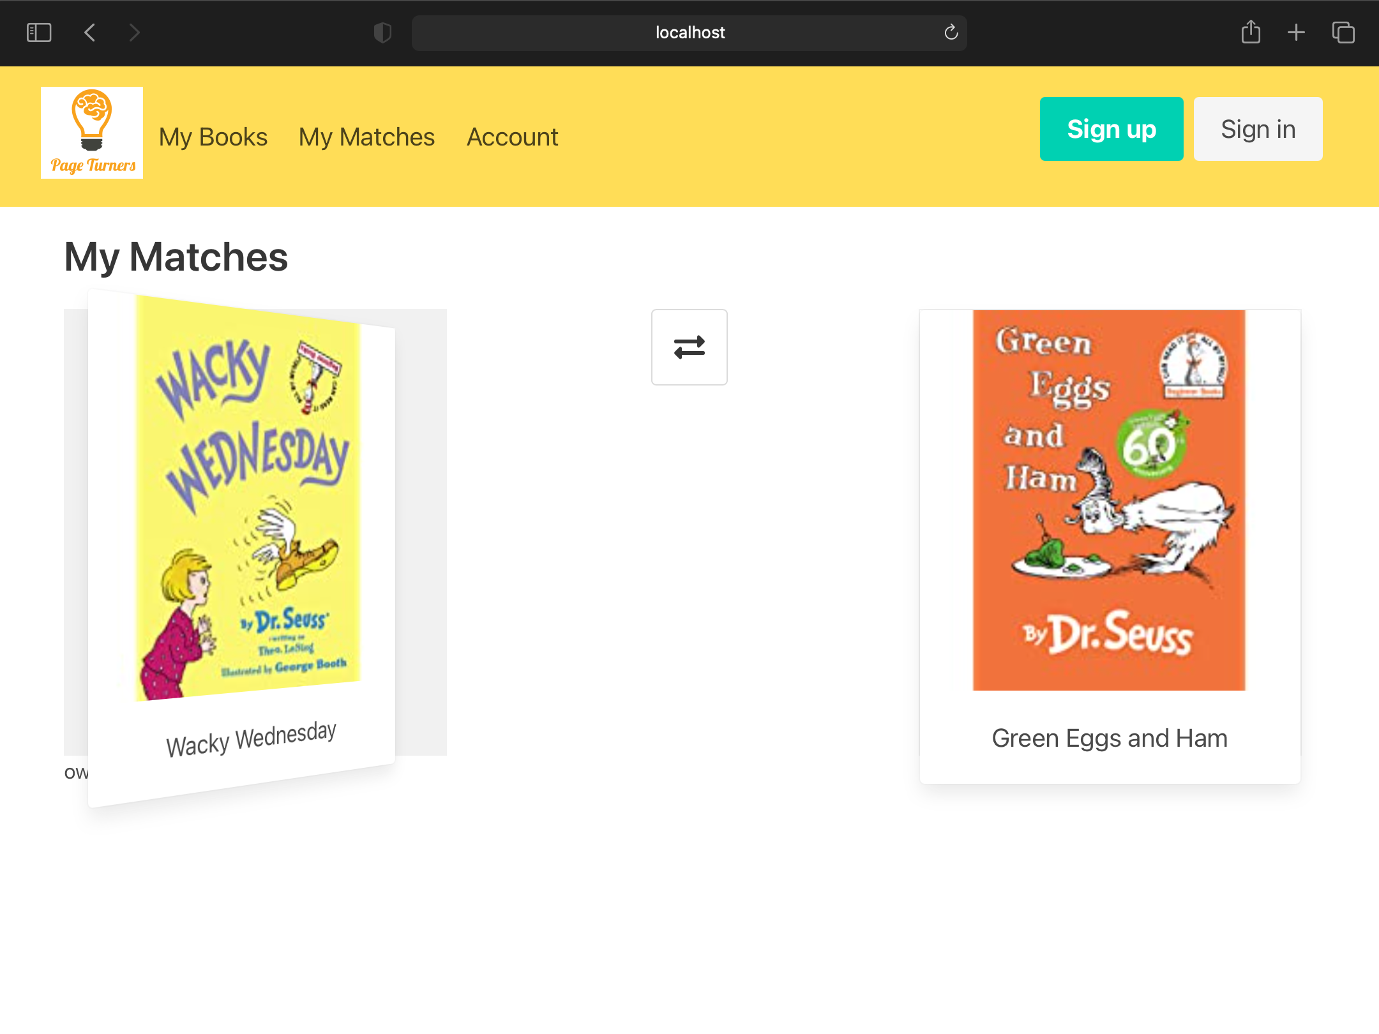Open the My Books nav item
This screenshot has height=1034, width=1379.
[x=213, y=137]
